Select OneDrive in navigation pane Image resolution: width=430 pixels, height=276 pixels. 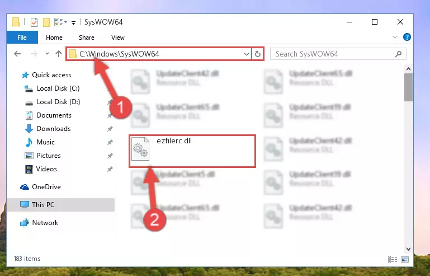pos(46,187)
